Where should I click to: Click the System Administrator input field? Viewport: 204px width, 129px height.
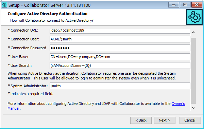point(120,86)
